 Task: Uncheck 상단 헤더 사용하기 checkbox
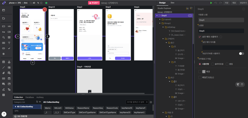pos(200,37)
